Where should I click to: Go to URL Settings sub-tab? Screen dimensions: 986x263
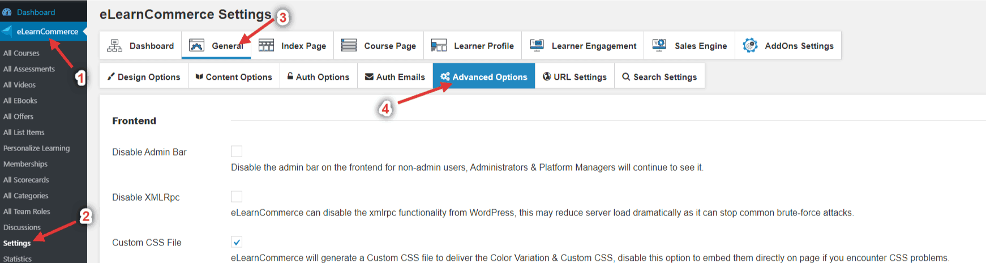(575, 77)
